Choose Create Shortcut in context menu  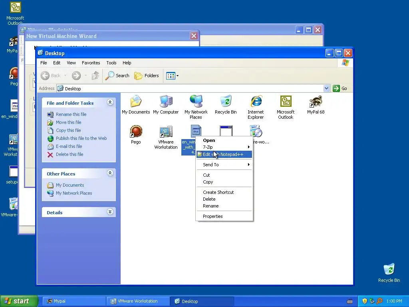[224, 192]
